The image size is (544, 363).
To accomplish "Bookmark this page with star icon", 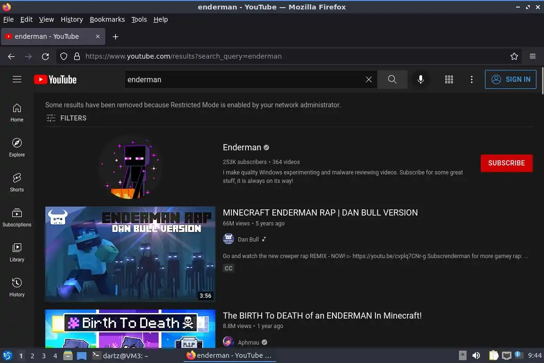I will (x=514, y=56).
